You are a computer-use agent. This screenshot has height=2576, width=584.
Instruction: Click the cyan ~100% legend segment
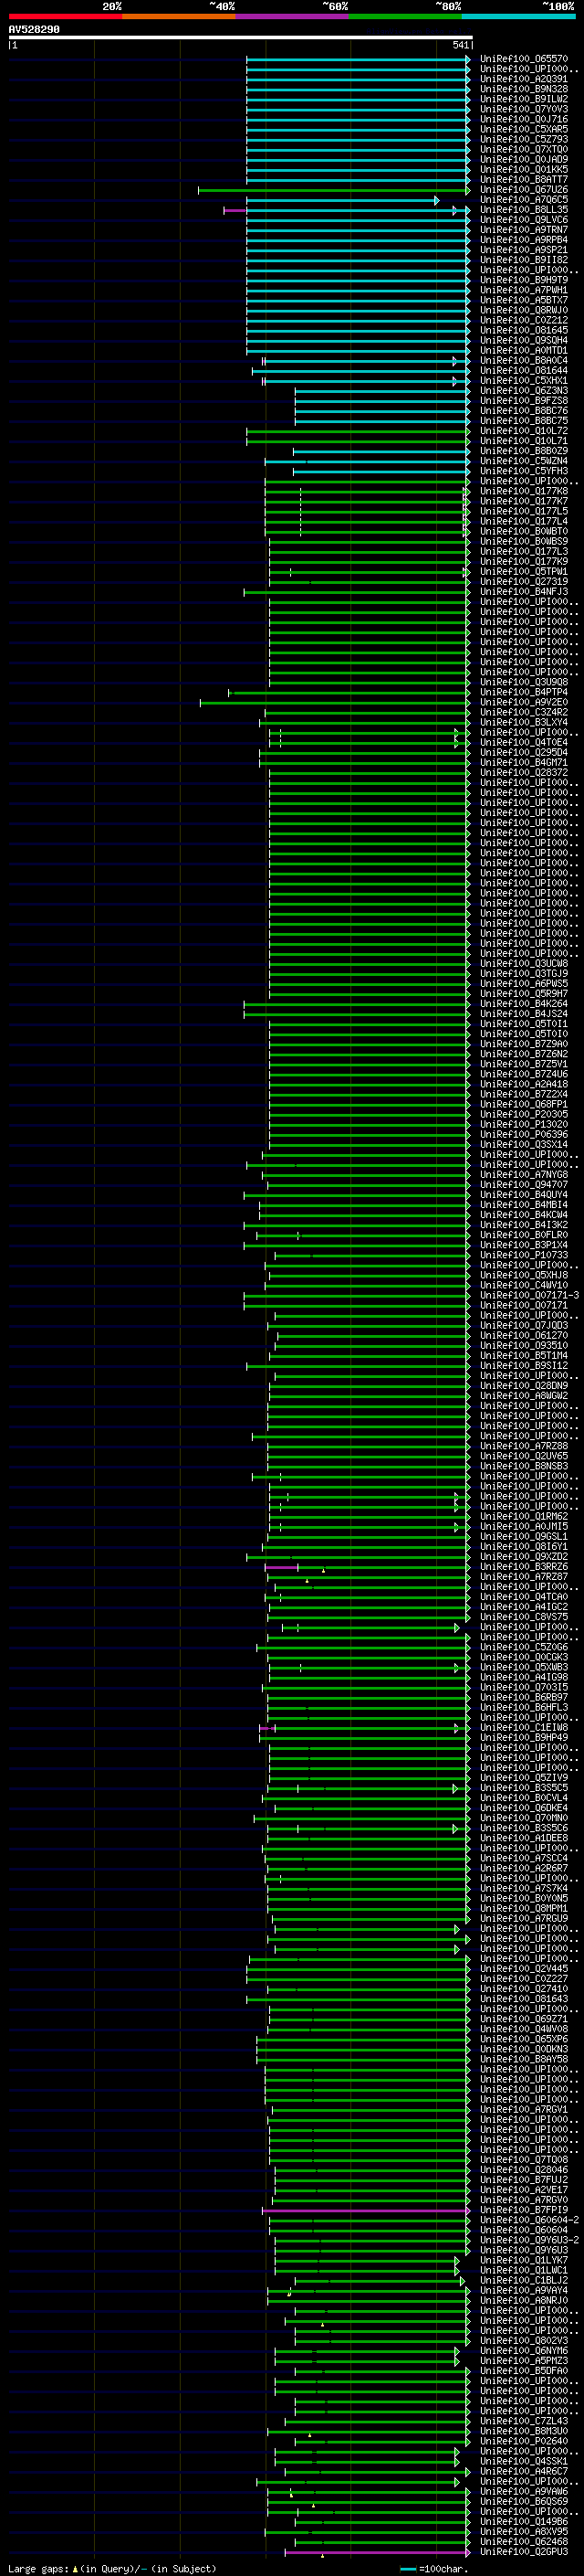(519, 16)
